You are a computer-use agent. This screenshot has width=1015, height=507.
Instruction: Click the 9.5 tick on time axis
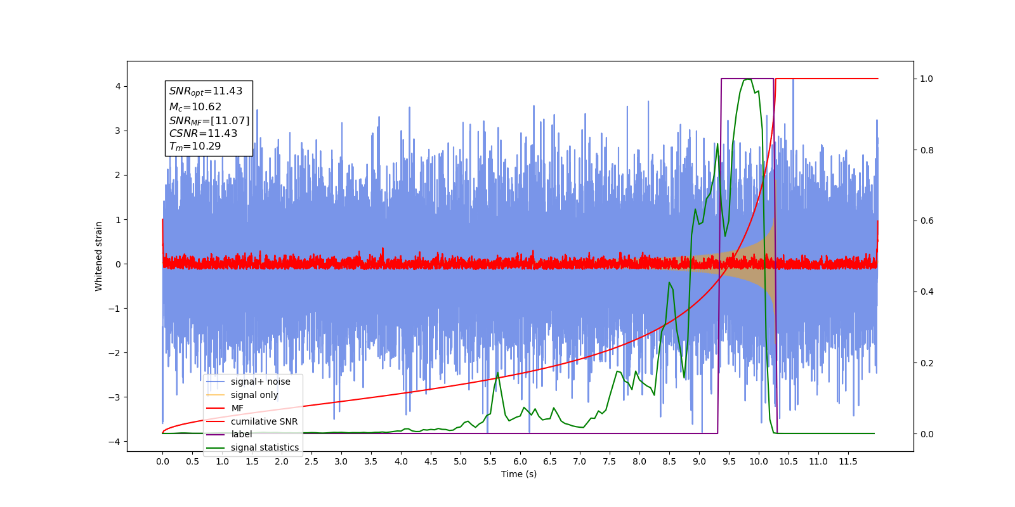point(729,461)
